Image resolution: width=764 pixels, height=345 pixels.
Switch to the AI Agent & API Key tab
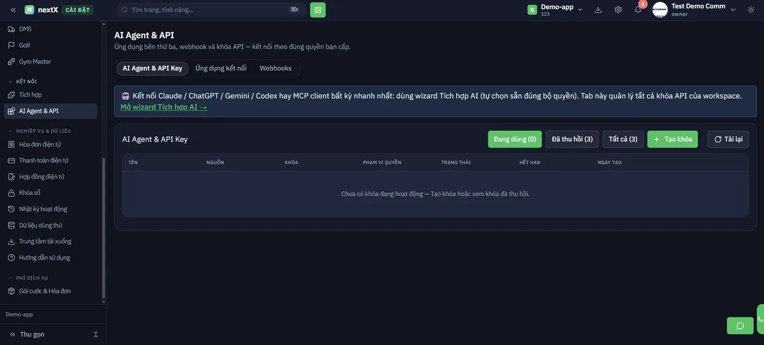coord(152,68)
